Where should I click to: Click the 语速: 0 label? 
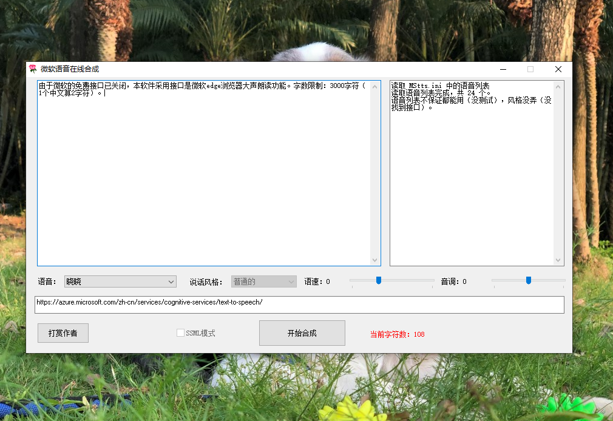tap(317, 281)
